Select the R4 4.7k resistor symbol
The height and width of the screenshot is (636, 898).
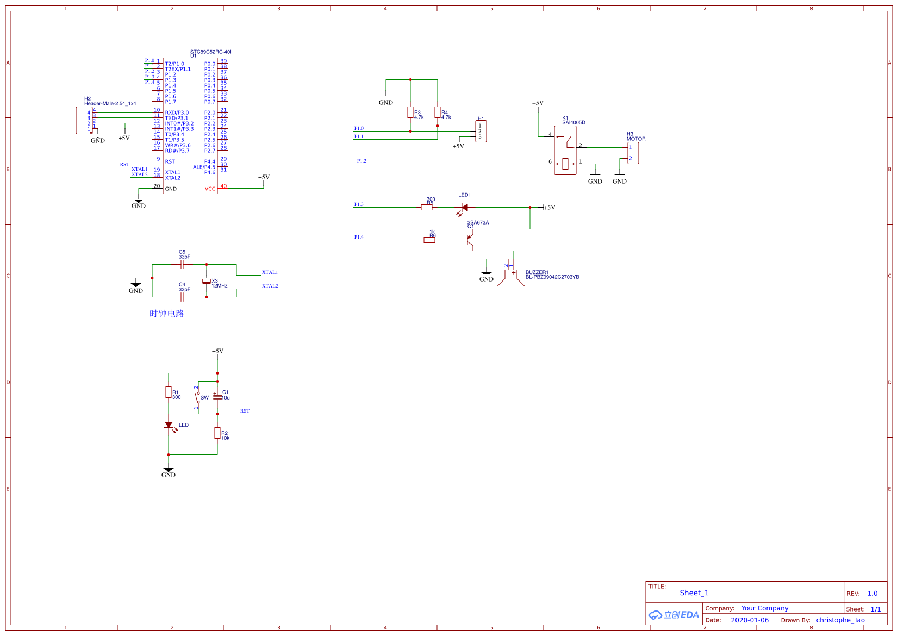(438, 113)
